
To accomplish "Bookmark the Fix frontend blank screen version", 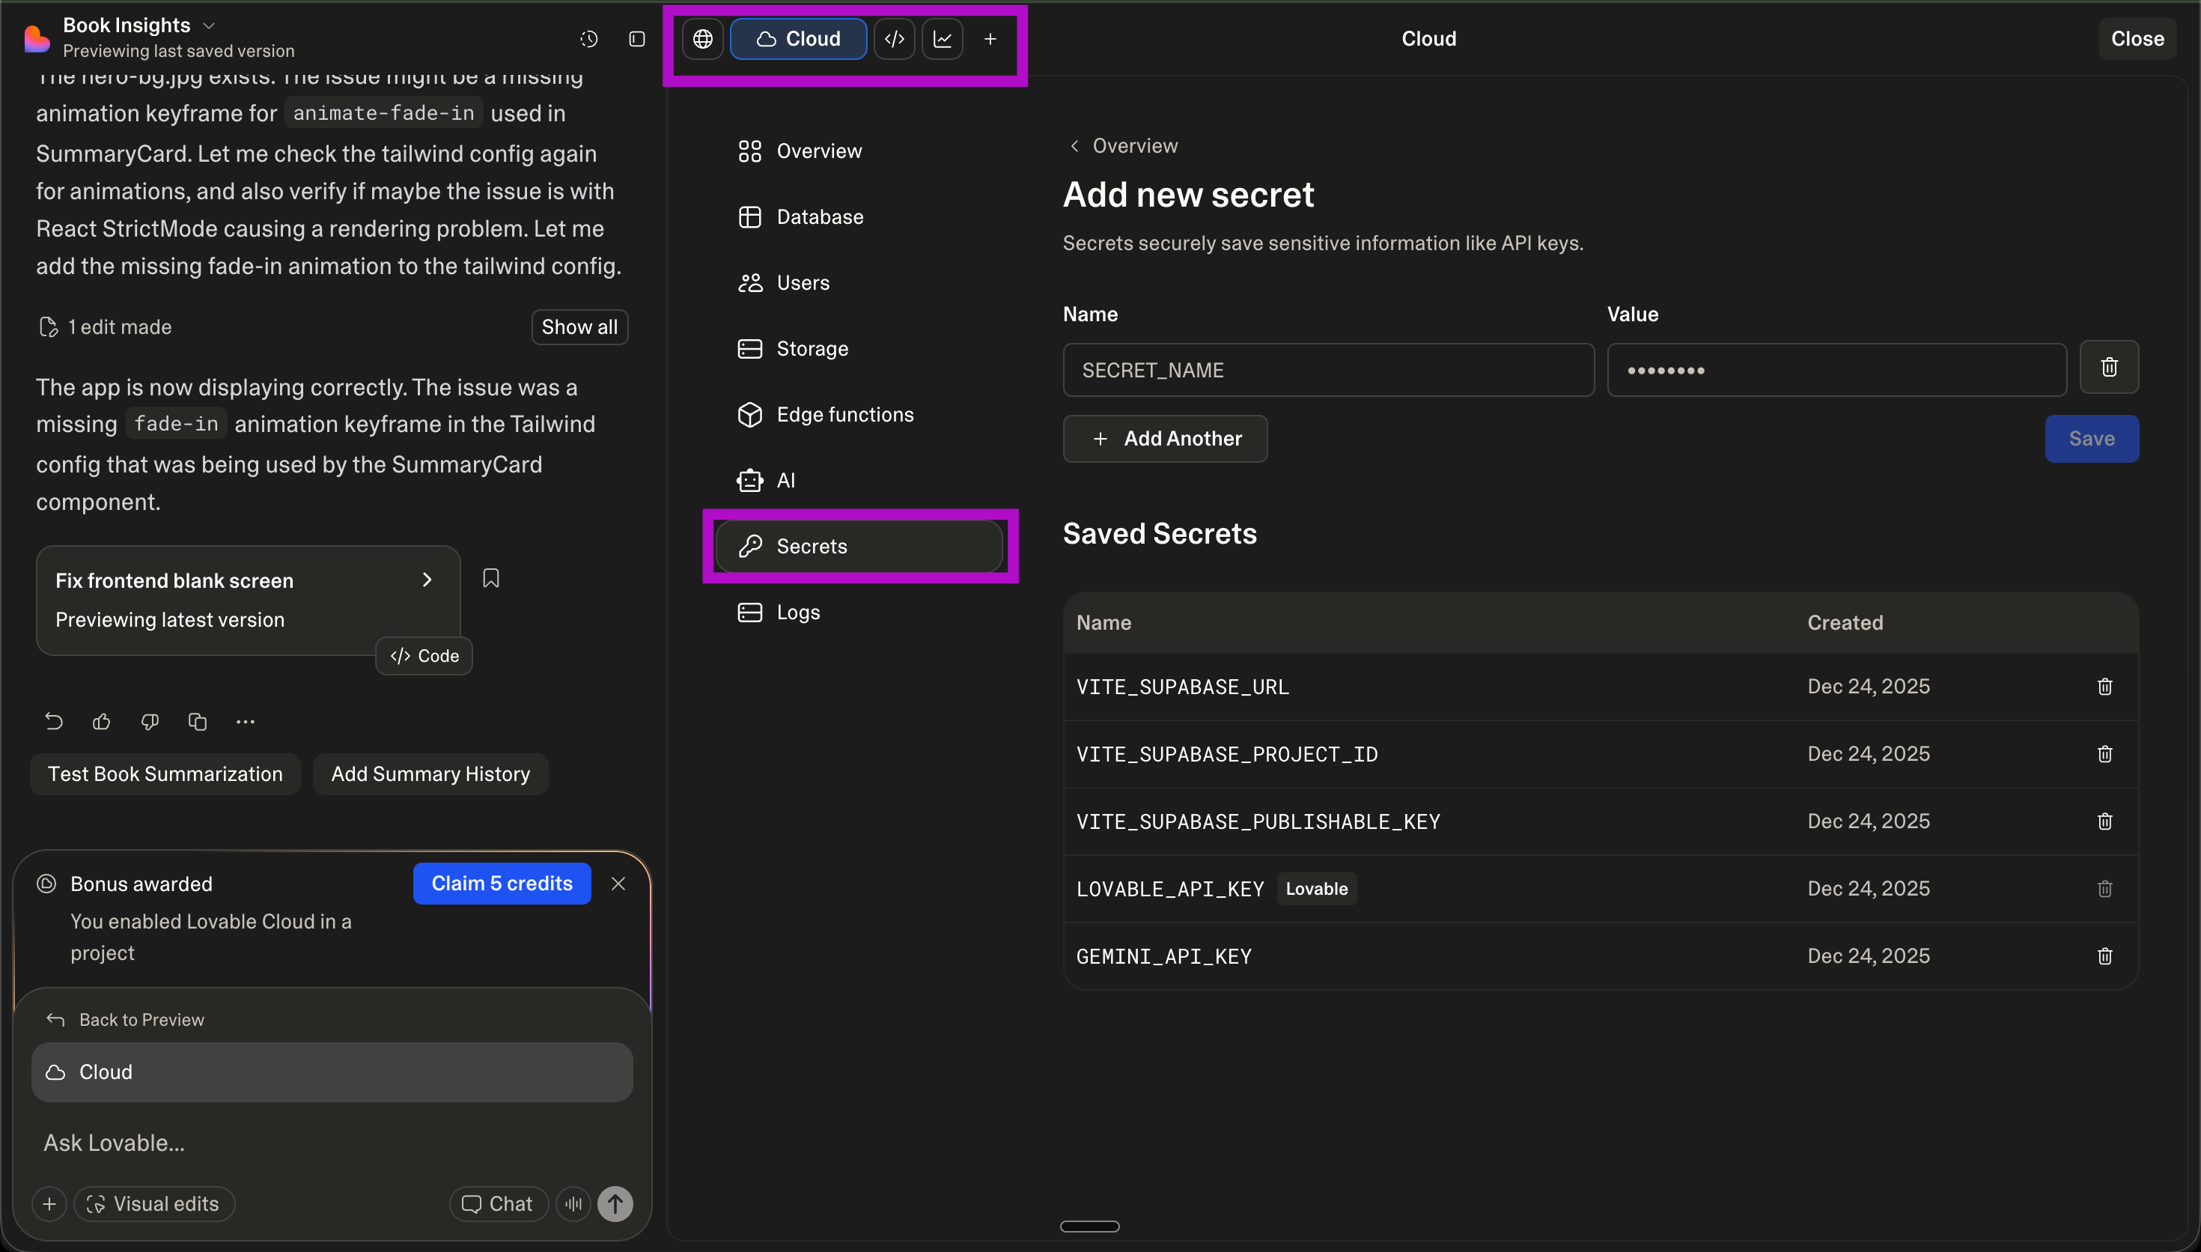I will [491, 578].
